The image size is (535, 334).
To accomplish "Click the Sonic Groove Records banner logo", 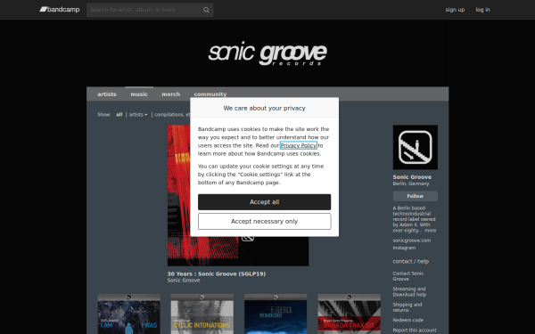I will pos(267,53).
